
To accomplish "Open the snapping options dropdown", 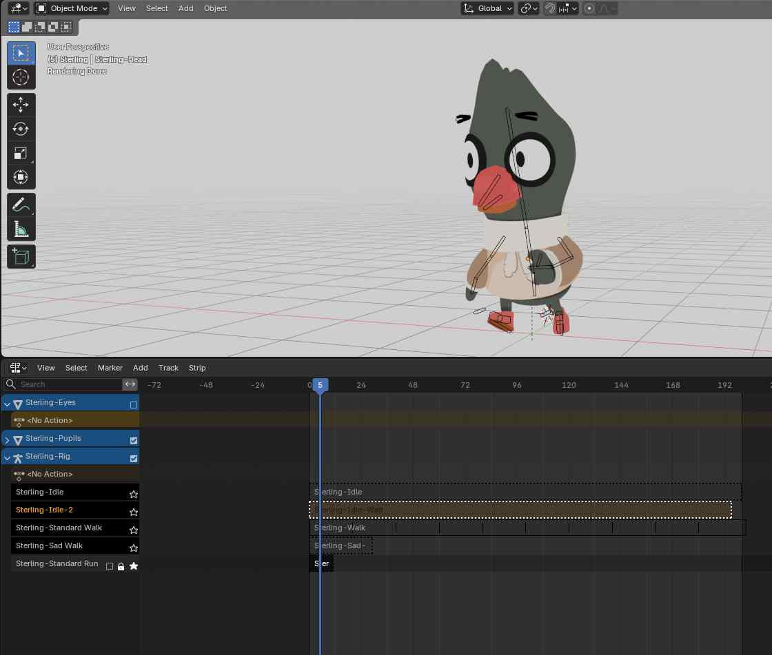I will (x=568, y=8).
